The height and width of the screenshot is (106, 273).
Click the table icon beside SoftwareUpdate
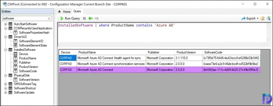pos(10,92)
